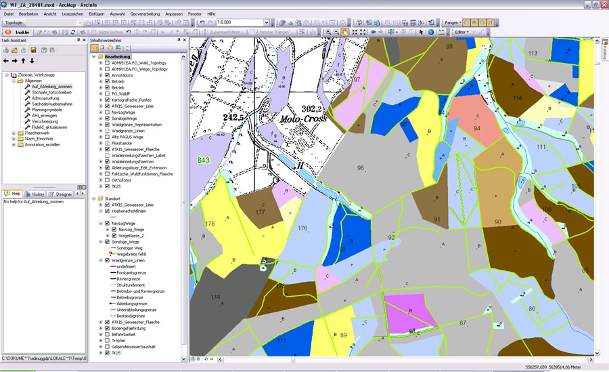This screenshot has height=372, width=609.
Task: Activate the Identify info tool
Action: click(x=431, y=33)
